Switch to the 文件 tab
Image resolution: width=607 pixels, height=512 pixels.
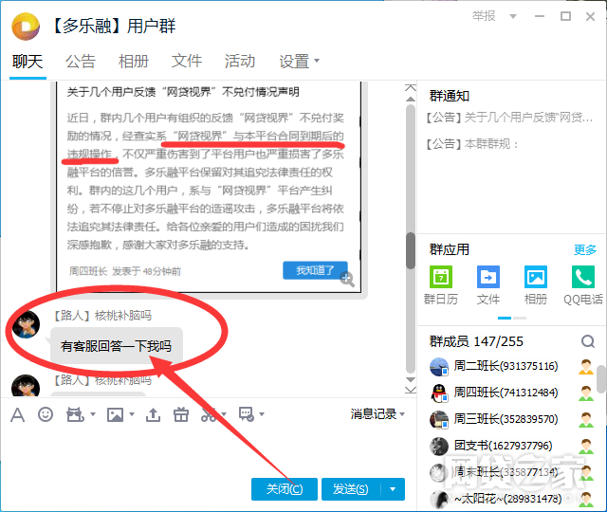coord(187,62)
